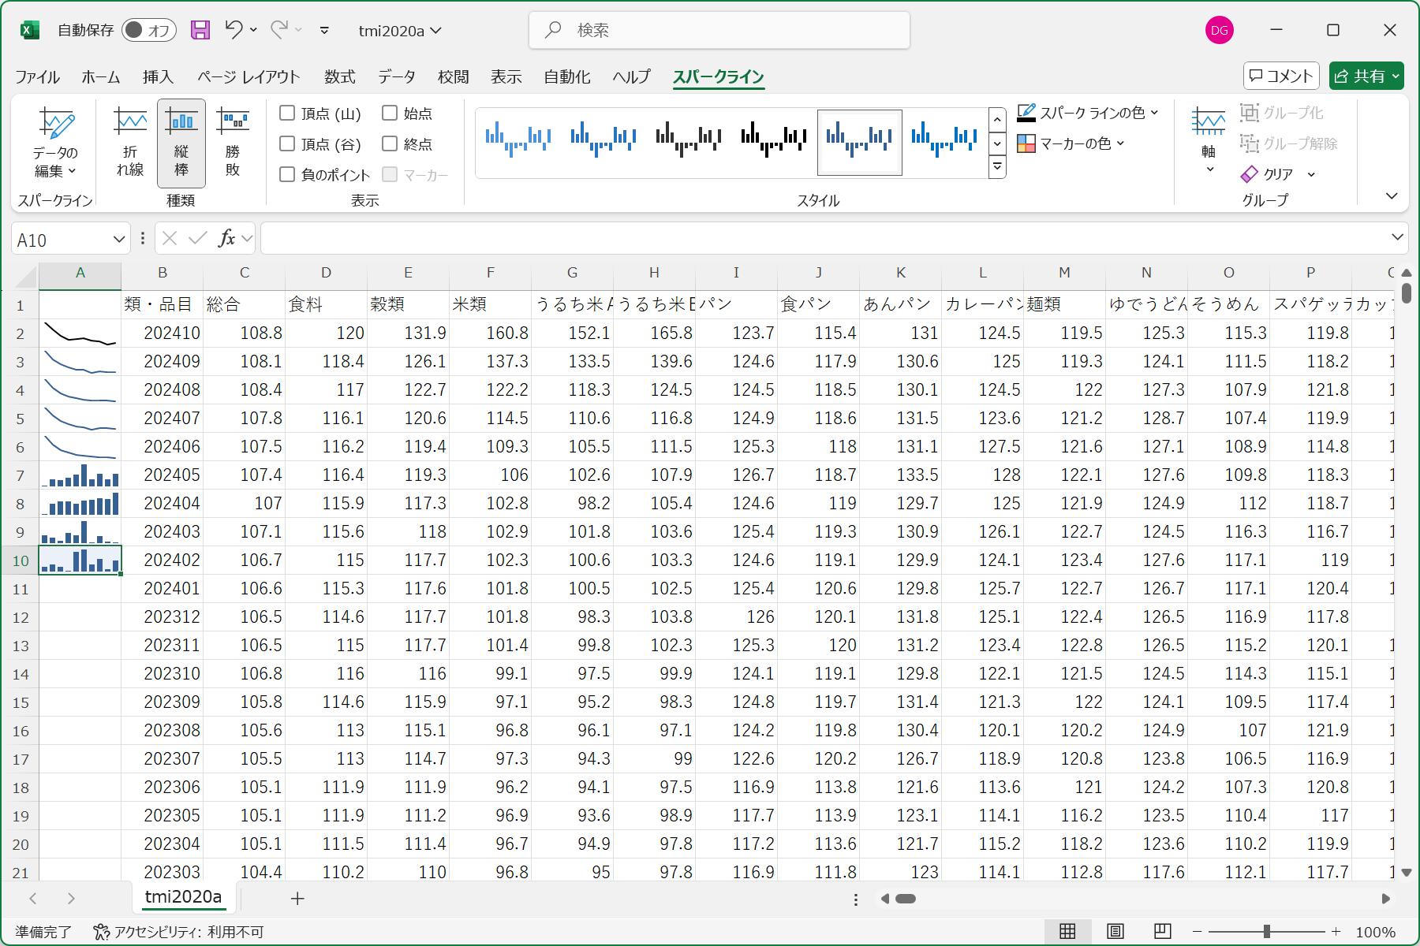Viewport: 1420px width, 946px height.
Task: Enable First Point 始点 checkbox
Action: (x=390, y=114)
